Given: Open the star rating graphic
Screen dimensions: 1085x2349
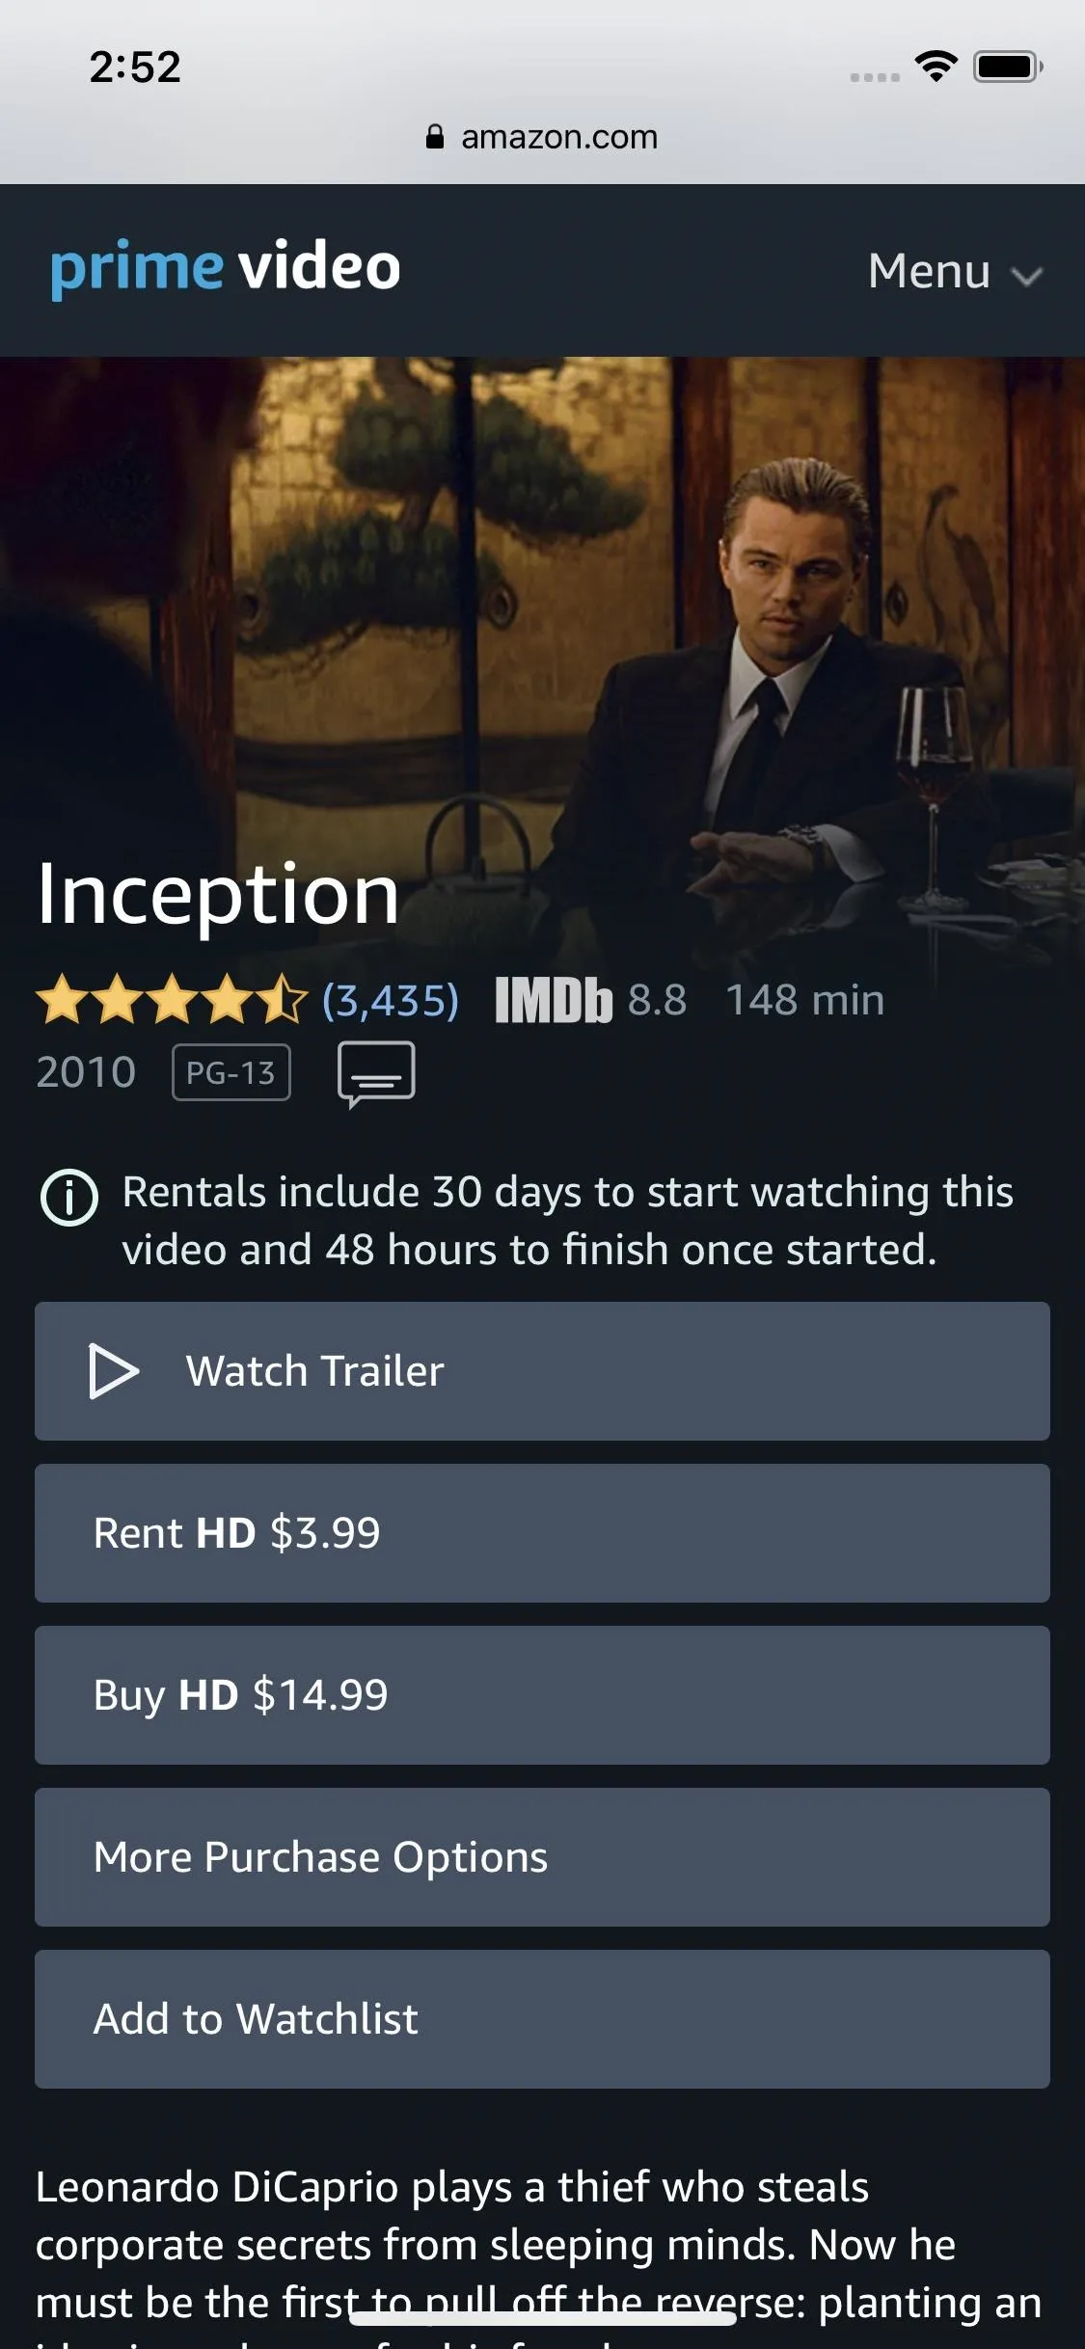Looking at the screenshot, I should (172, 999).
